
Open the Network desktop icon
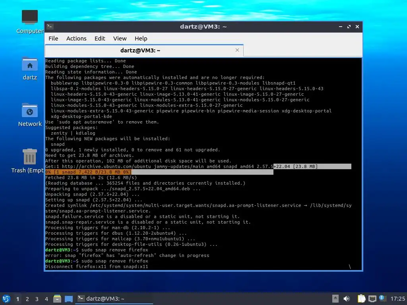coord(29,115)
